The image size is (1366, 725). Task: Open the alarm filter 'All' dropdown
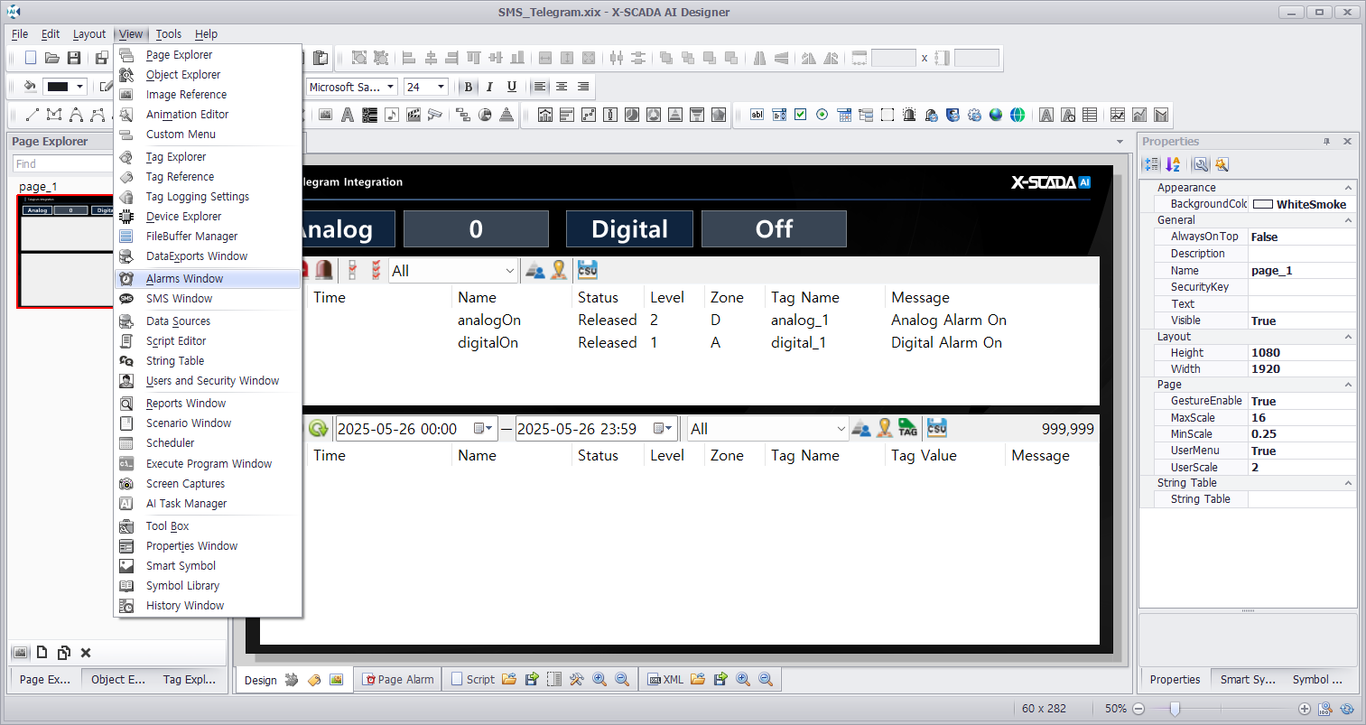tap(509, 271)
